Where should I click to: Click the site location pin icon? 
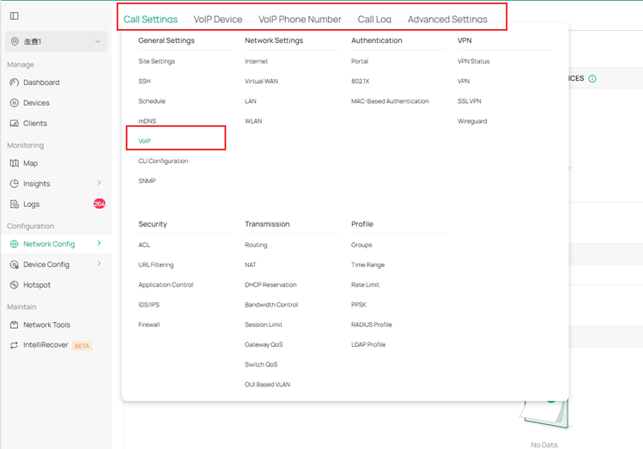15,41
